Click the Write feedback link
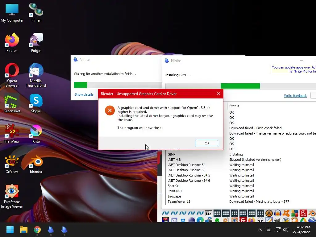 [295, 96]
